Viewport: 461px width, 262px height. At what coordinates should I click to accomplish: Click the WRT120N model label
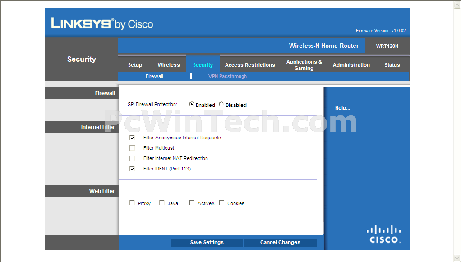point(387,46)
